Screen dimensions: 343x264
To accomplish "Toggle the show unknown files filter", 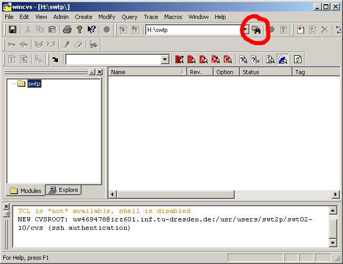I will [x=243, y=59].
